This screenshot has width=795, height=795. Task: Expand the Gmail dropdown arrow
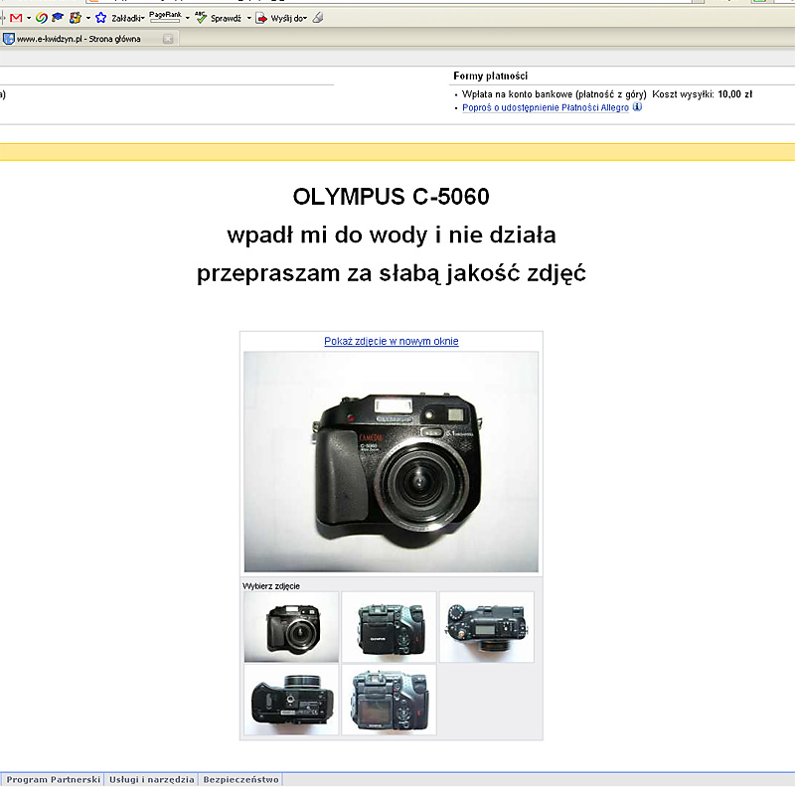(x=28, y=18)
